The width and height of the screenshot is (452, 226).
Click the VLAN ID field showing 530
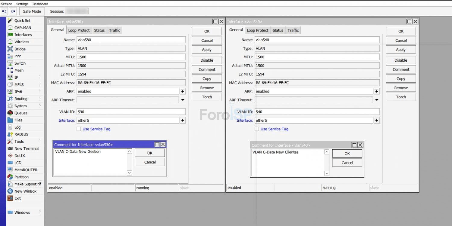pos(131,112)
